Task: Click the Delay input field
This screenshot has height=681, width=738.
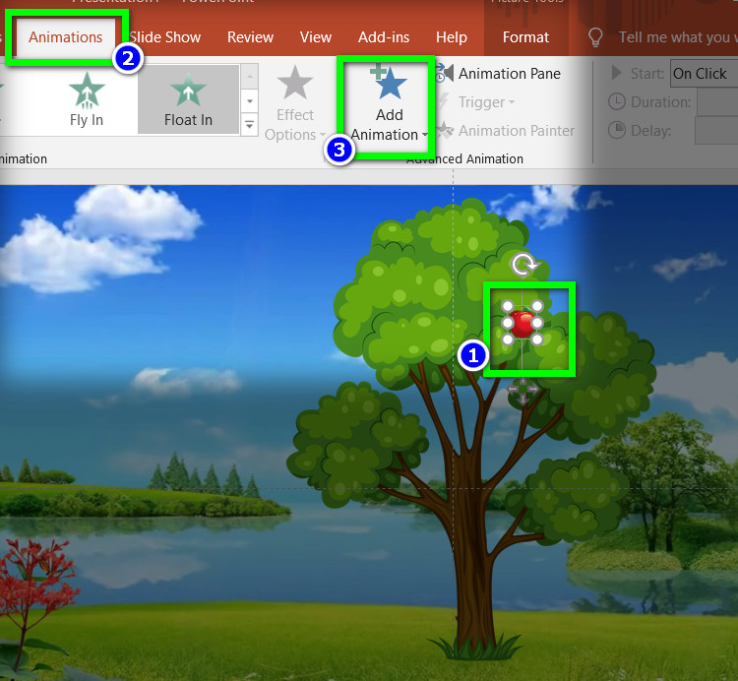Action: pyautogui.click(x=716, y=130)
